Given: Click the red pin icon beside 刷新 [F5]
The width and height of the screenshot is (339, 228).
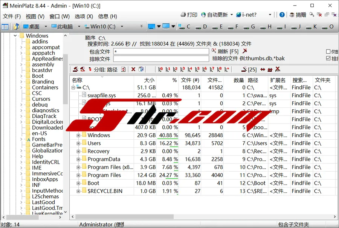Looking at the screenshot, I should tap(244, 51).
